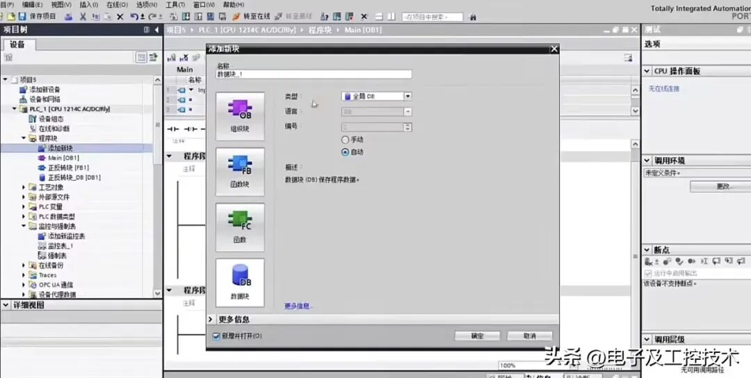Open 设备组态 in the project tree
The image size is (751, 378).
coord(46,119)
